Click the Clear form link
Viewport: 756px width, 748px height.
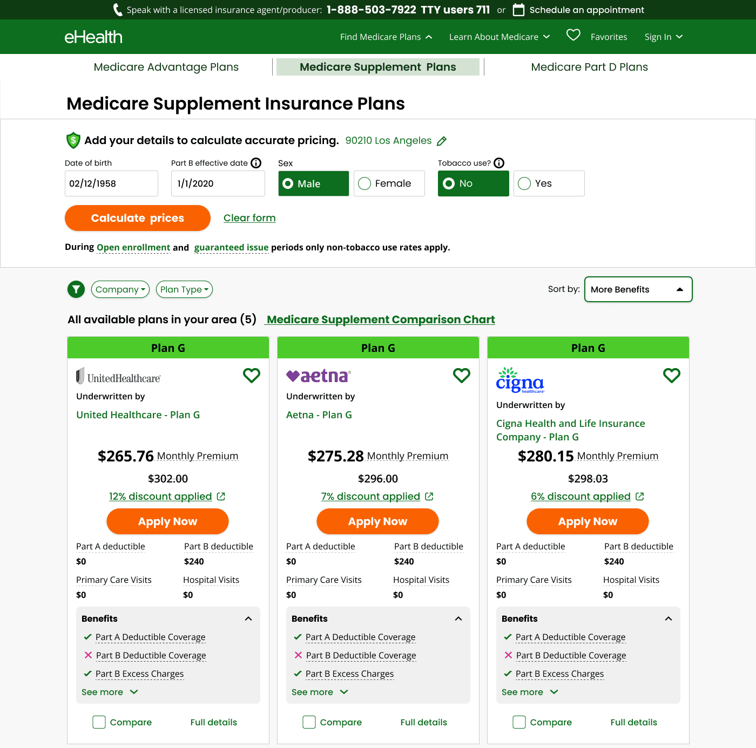[x=249, y=218]
